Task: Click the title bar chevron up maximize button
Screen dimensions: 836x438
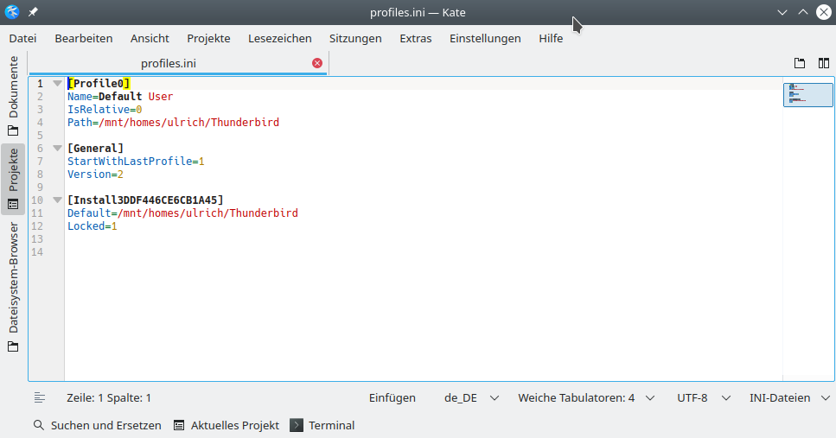Action: [803, 12]
